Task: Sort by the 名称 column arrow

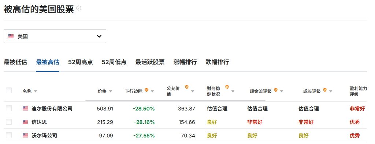Action: tap(36, 92)
